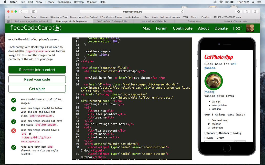Switch to the Hexadecimal - Wikipedia tab
The height and width of the screenshot is (165, 265).
click(x=154, y=21)
